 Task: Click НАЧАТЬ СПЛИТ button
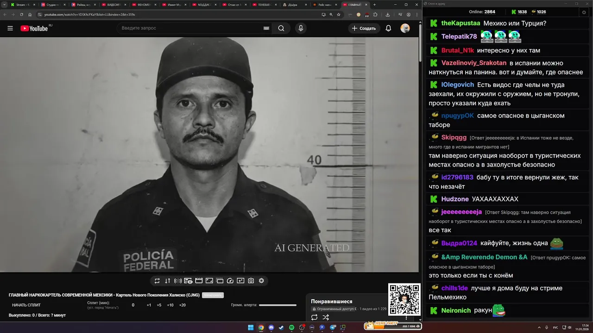click(x=26, y=305)
